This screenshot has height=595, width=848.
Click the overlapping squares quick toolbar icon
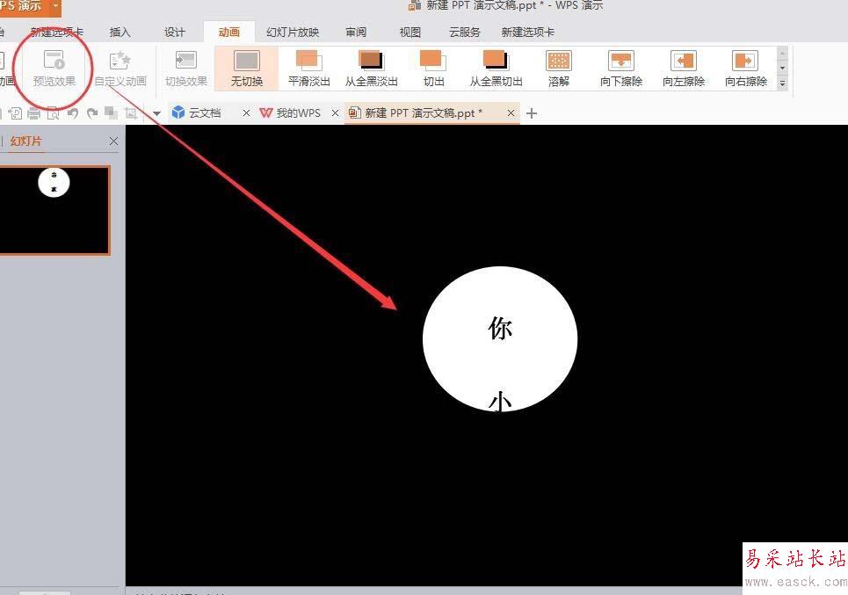[x=112, y=113]
